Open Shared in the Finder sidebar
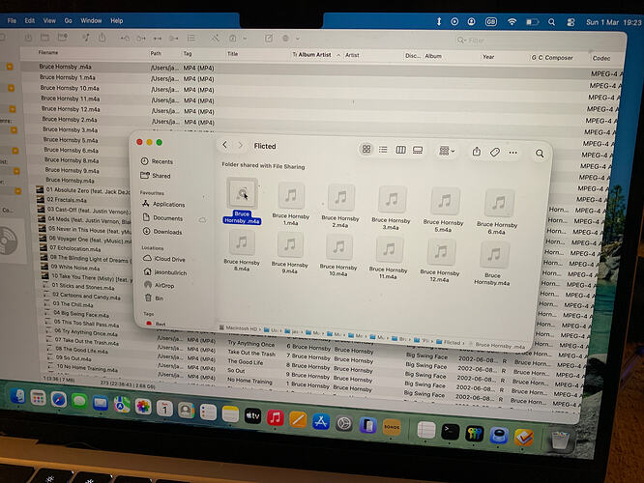Screen dimensions: 644x483 pos(156,176)
